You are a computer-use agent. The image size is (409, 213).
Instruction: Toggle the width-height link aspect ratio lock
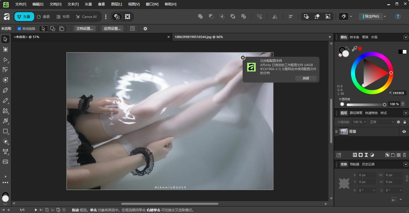pos(406,179)
